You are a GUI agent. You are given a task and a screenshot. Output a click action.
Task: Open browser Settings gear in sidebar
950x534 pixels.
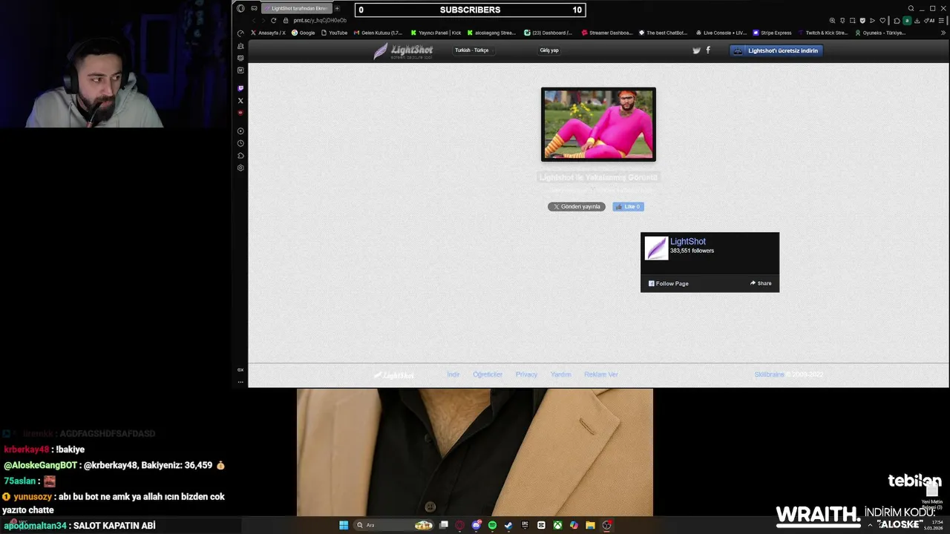240,168
